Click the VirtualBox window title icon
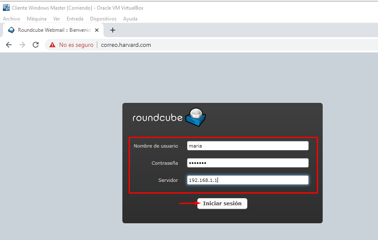This screenshot has height=240, width=378. (x=6, y=8)
